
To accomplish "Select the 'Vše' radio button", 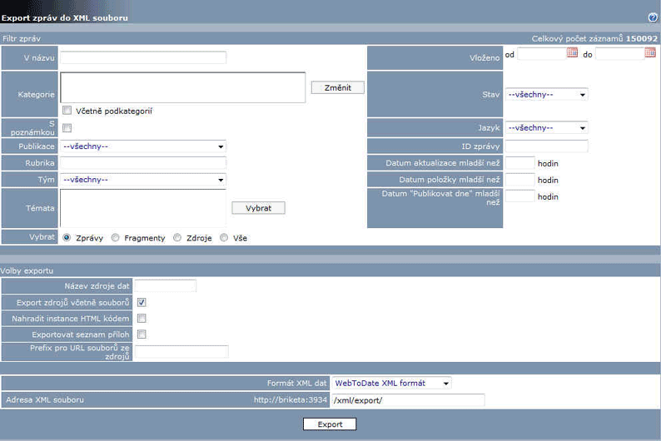I will (224, 238).
